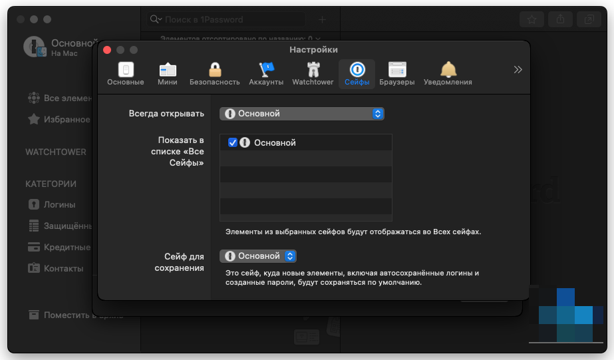Open the Уведомления bell tab
This screenshot has width=614, height=360.
pos(448,73)
